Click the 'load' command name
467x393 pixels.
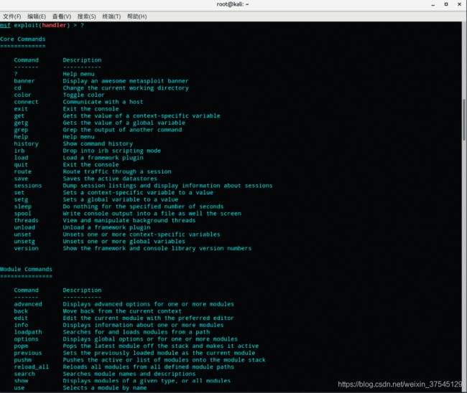point(21,158)
